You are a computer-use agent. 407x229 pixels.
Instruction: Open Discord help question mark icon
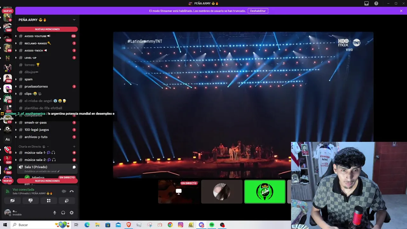point(376,3)
